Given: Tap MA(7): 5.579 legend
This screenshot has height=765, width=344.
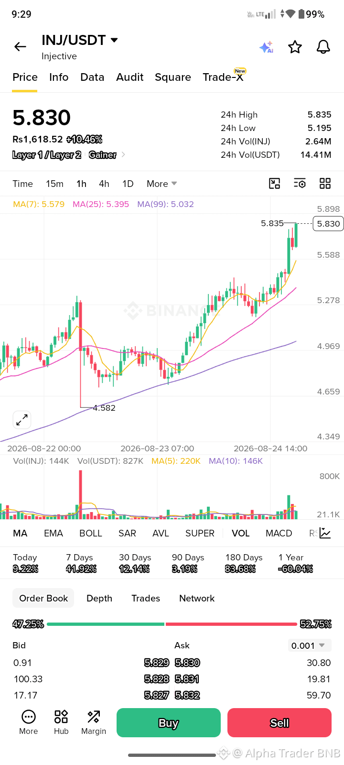Looking at the screenshot, I should coord(39,204).
